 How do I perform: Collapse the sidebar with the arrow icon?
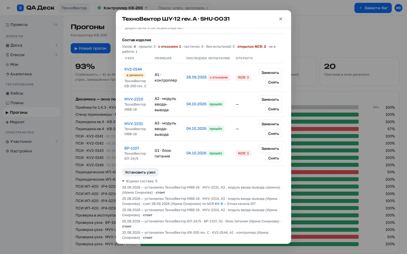tap(9, 8)
